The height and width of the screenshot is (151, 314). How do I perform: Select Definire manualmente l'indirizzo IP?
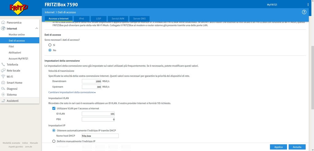pyautogui.click(x=54, y=141)
